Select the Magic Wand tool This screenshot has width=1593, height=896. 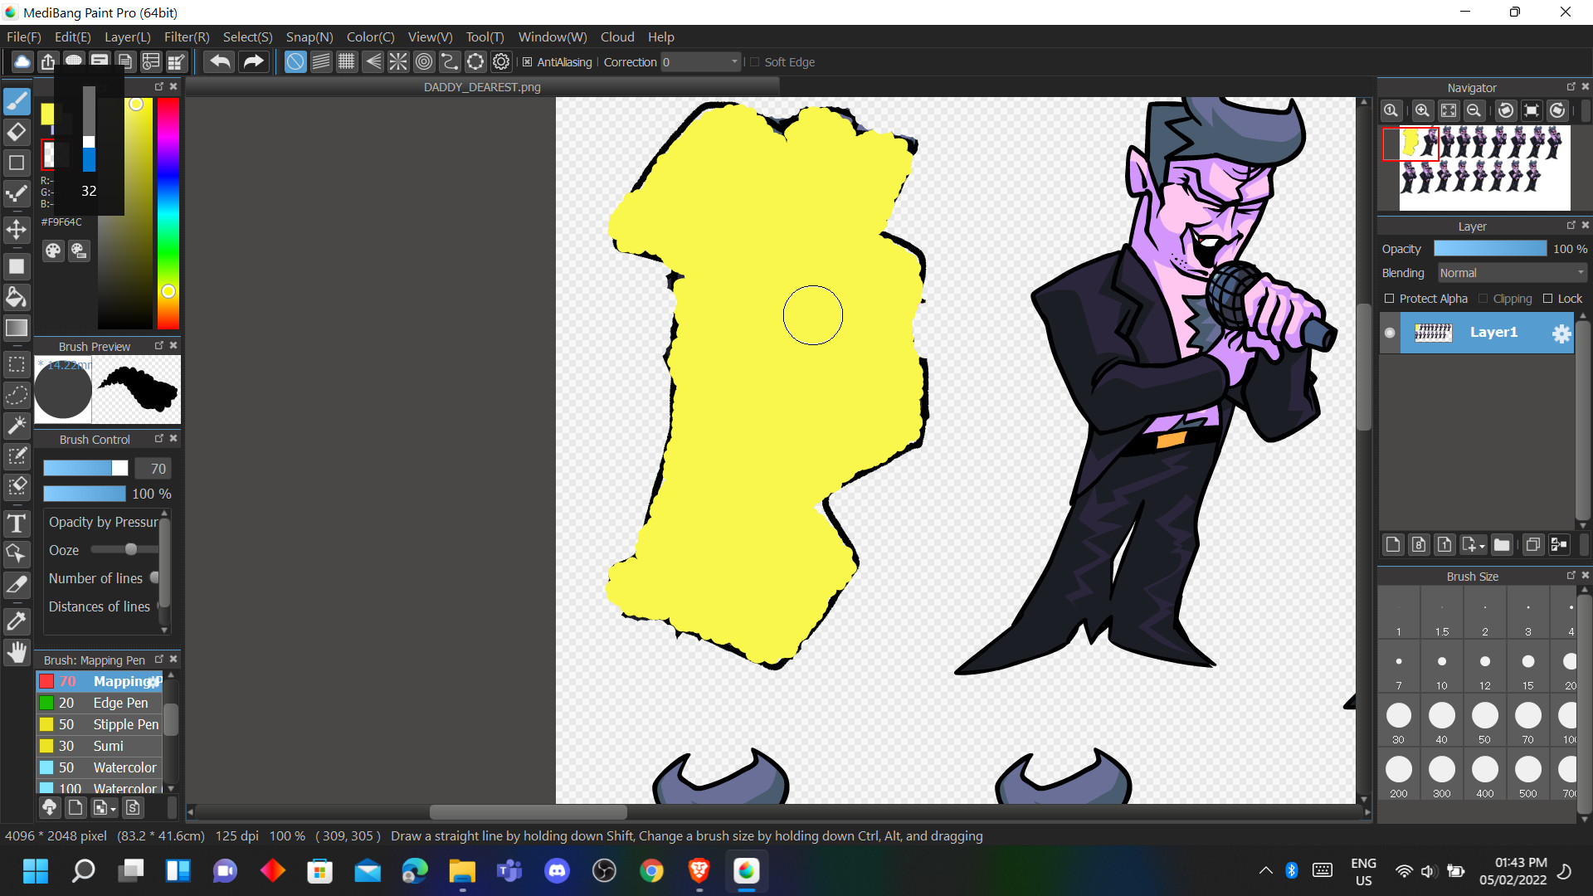pos(17,426)
